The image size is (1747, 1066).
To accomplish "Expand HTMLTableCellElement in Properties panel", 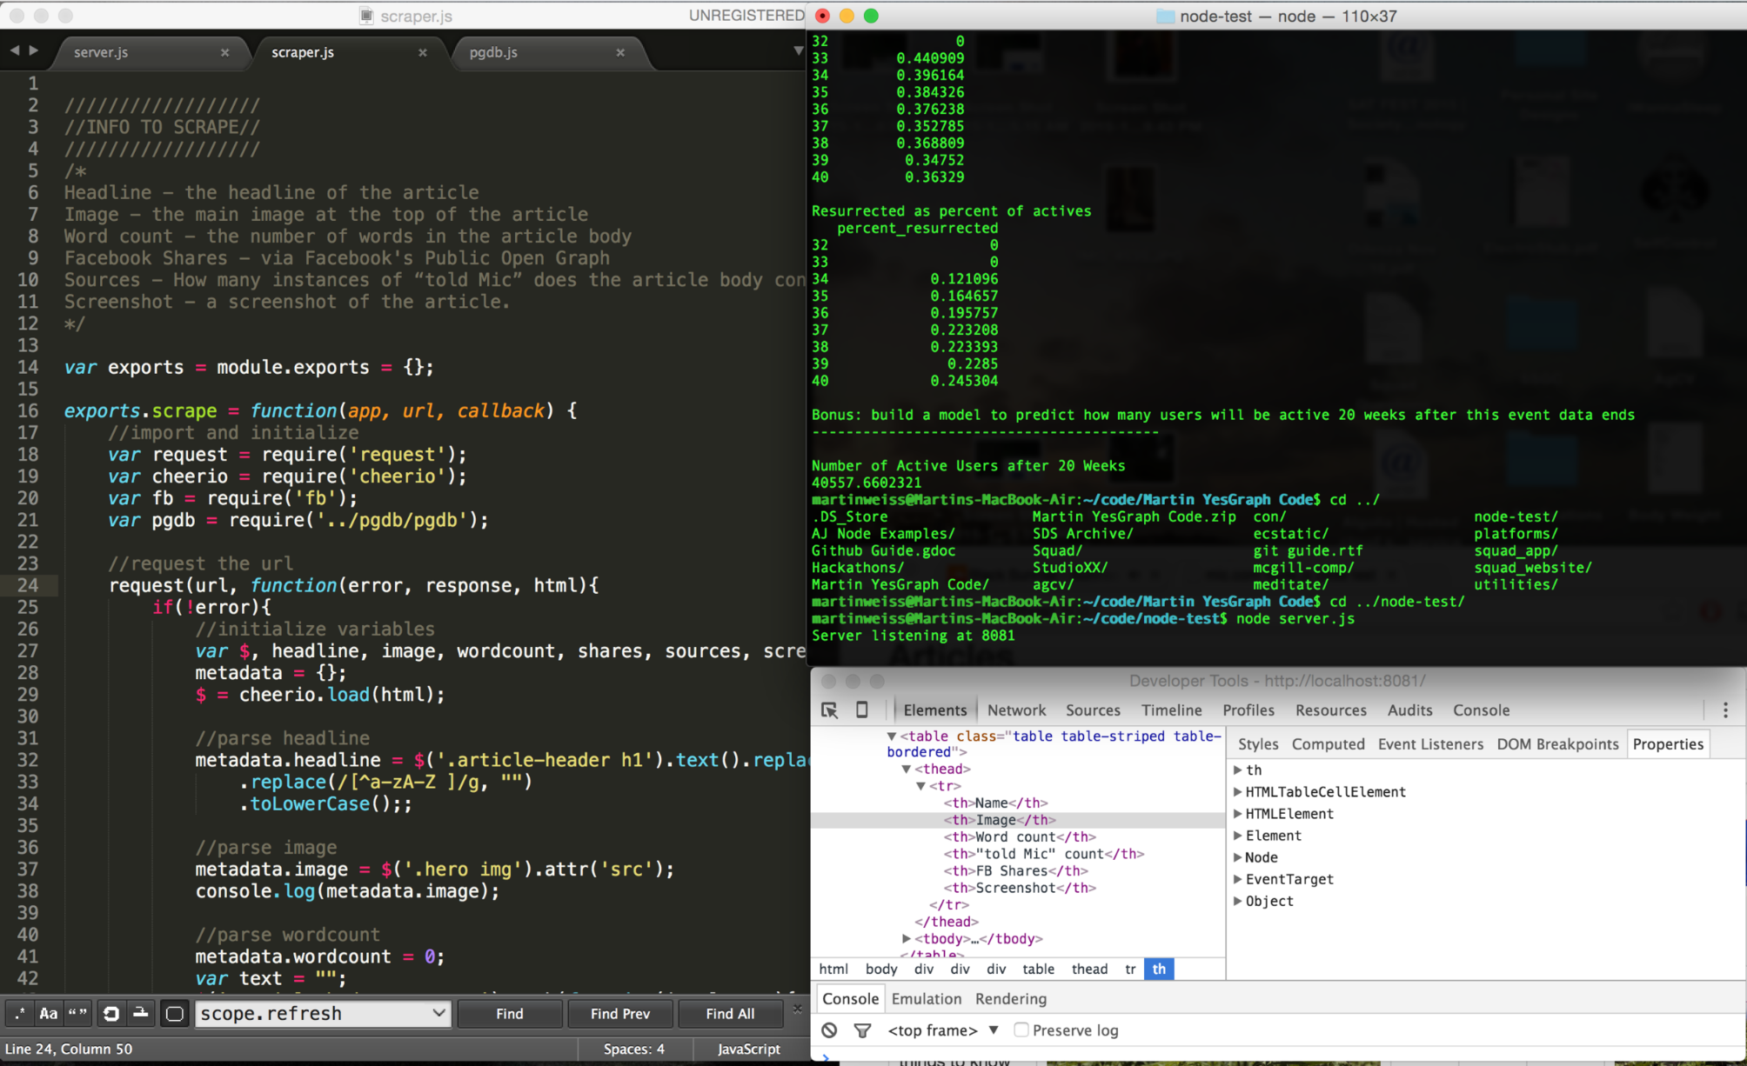I will coord(1237,792).
